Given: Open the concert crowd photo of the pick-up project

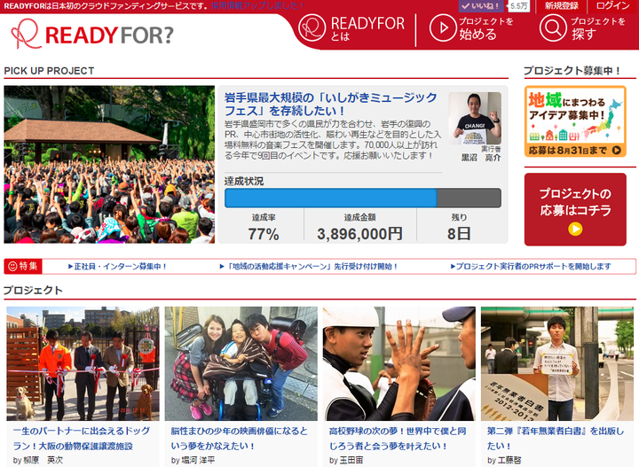Looking at the screenshot, I should pos(109,164).
